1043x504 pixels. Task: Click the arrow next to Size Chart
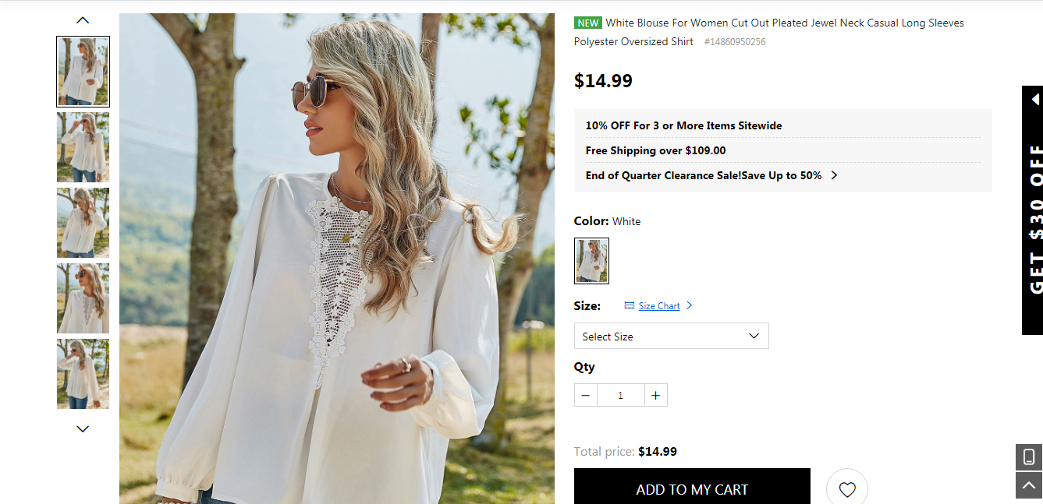(689, 305)
